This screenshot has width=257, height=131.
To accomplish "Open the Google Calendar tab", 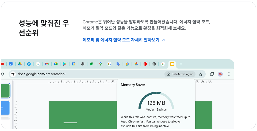I will [74, 64].
